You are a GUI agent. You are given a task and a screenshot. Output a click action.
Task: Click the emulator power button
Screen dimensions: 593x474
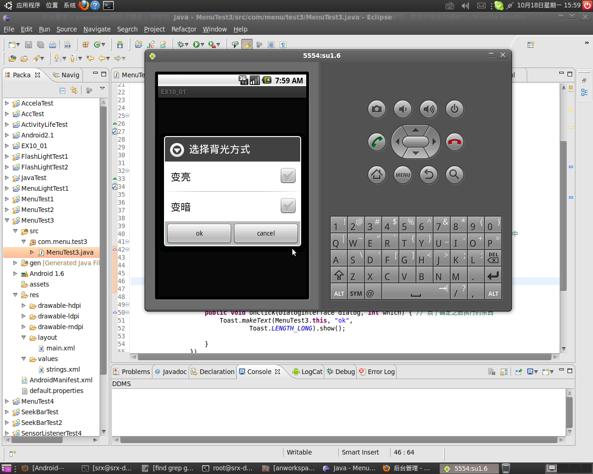point(454,109)
